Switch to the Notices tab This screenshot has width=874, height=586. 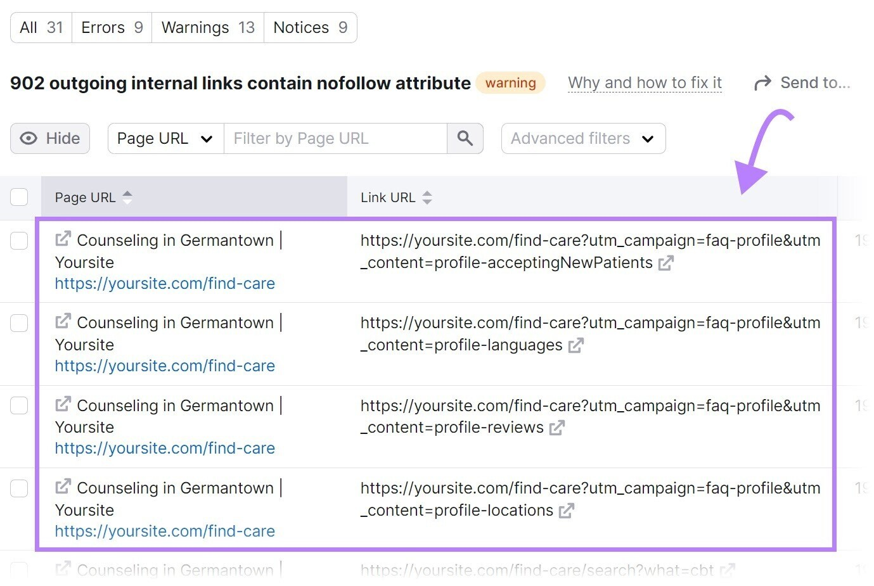[x=309, y=27]
